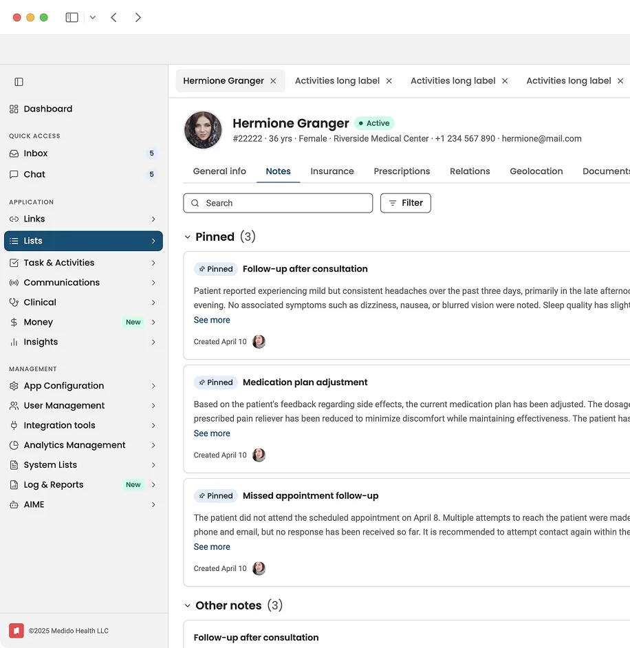Expand the Communications chevron
Screen dimensions: 630x648
tap(153, 283)
